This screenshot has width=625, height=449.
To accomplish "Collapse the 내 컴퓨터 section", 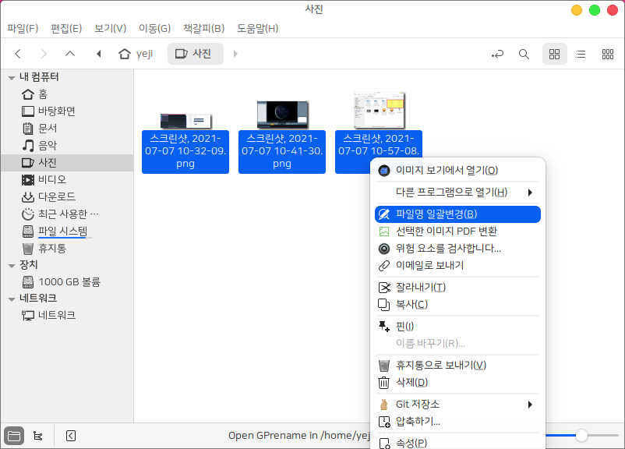I will pos(12,77).
